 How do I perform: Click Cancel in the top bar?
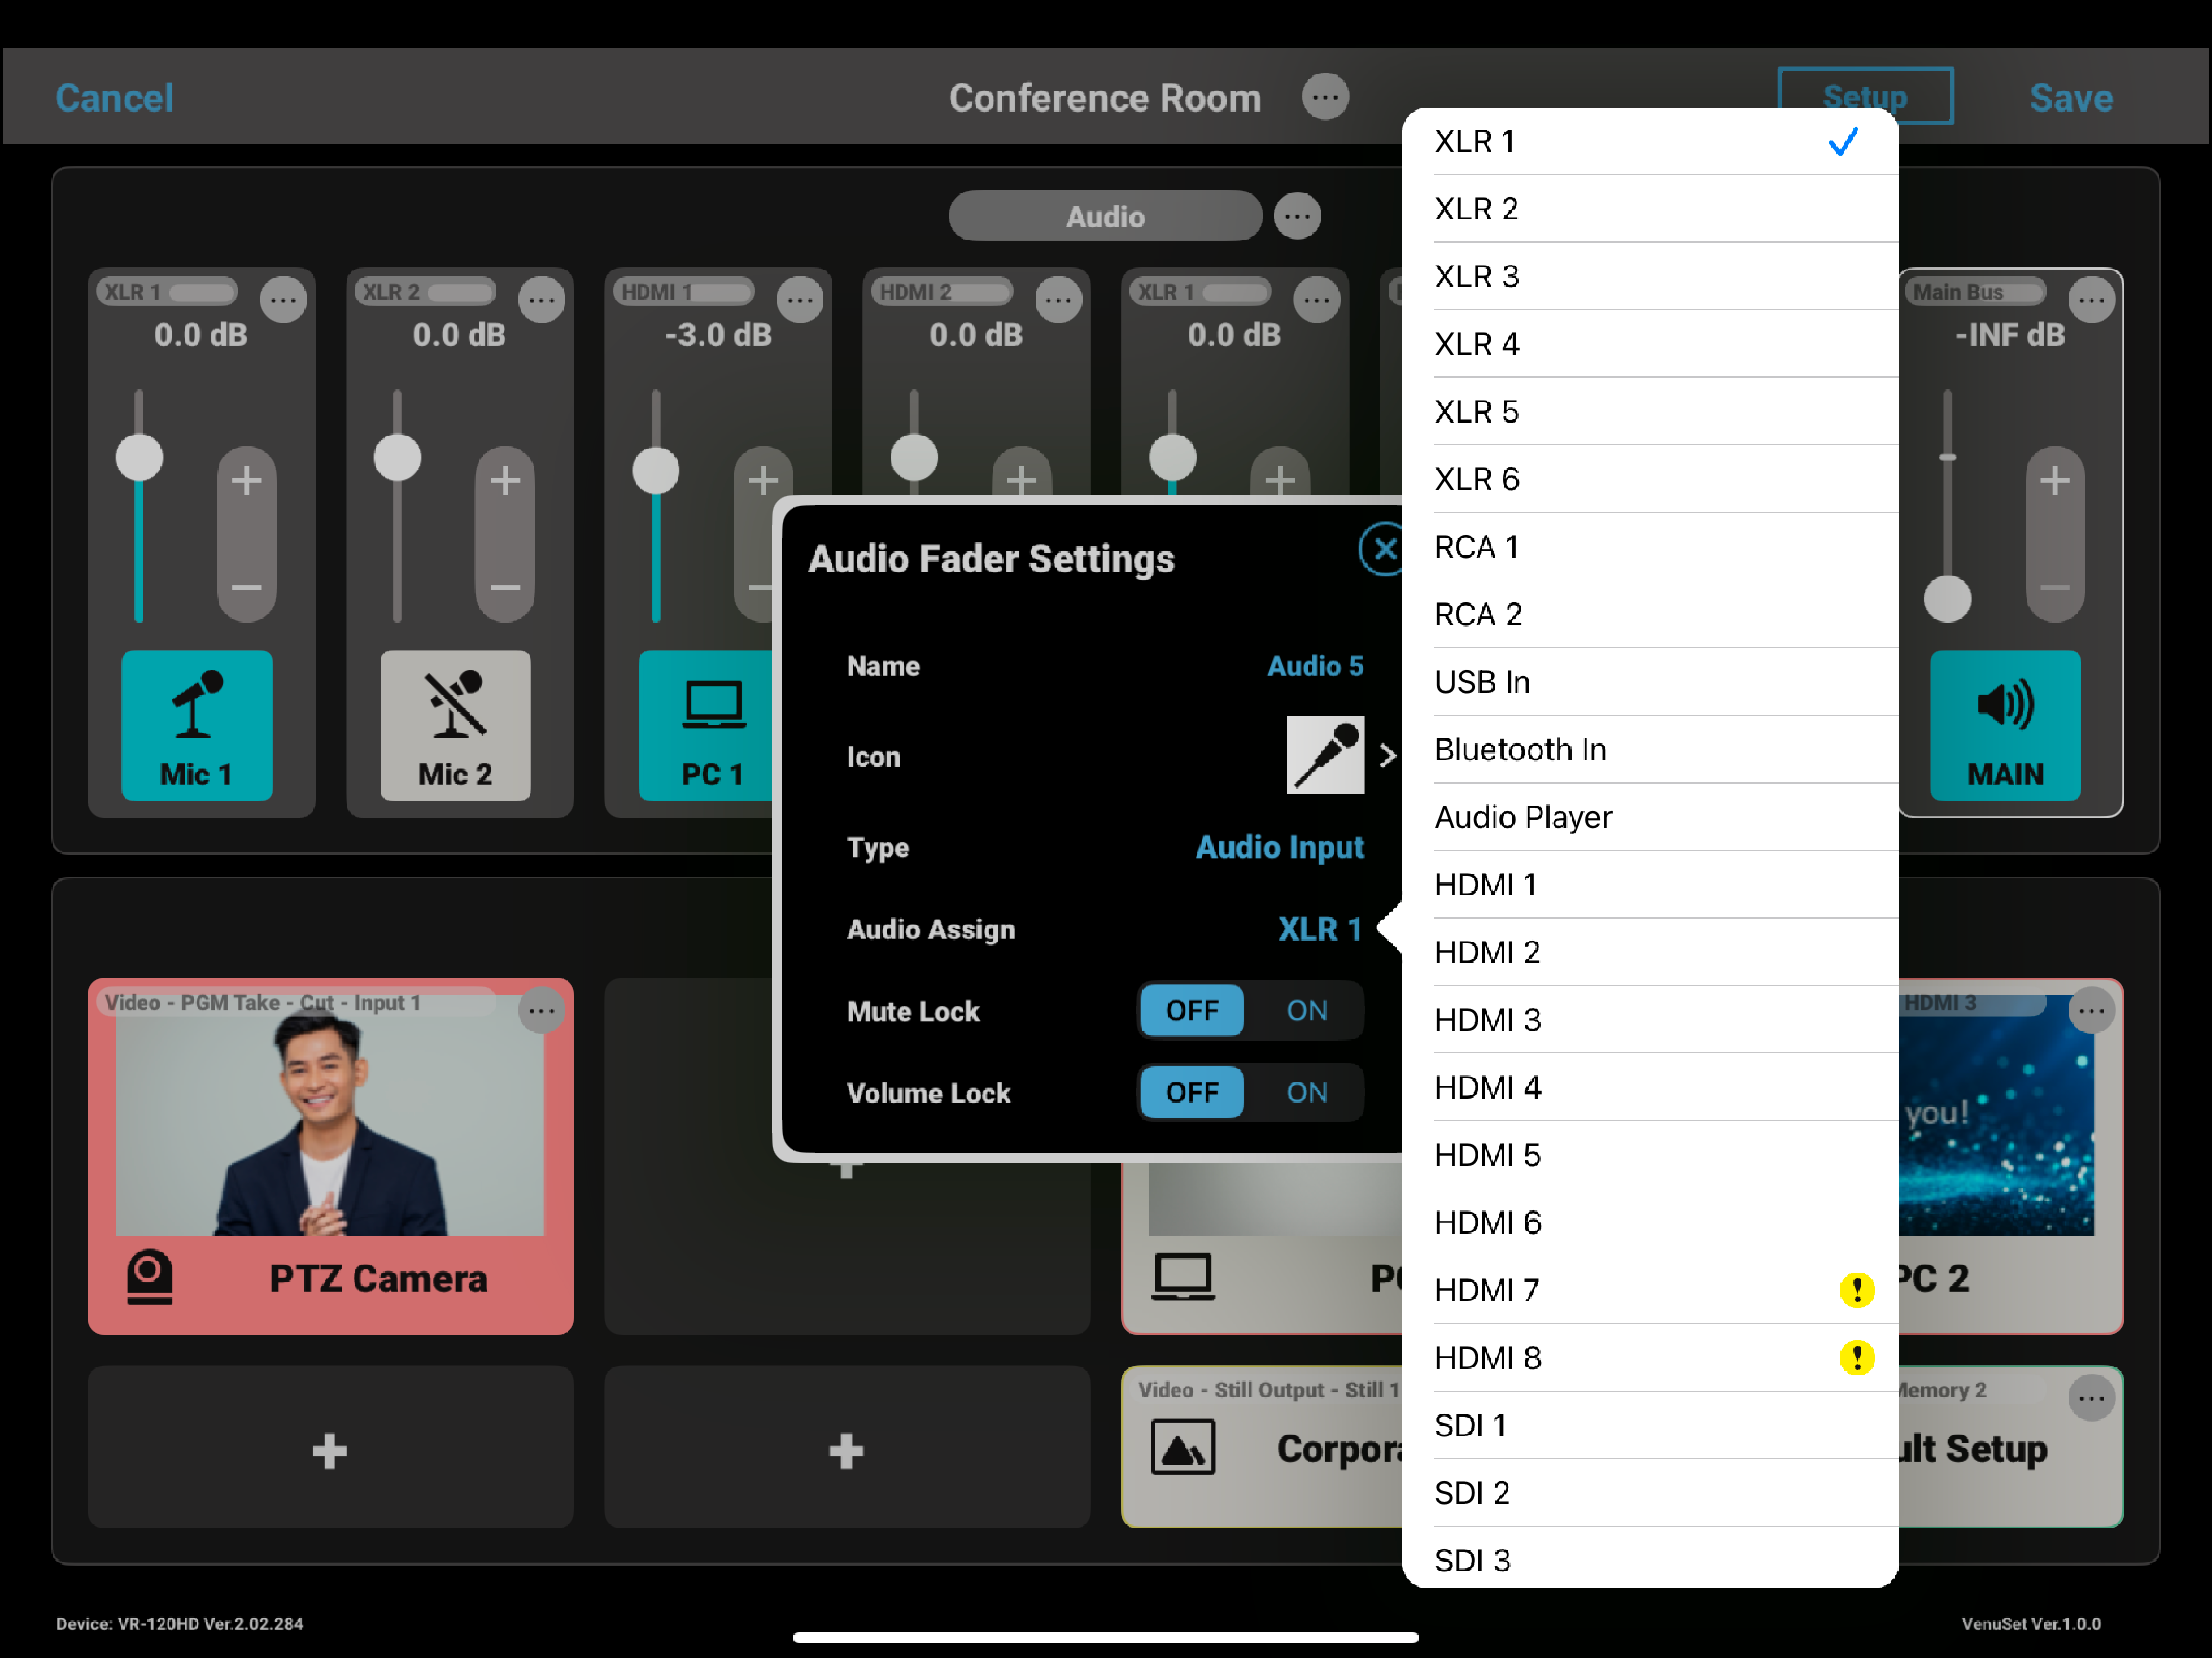[114, 98]
